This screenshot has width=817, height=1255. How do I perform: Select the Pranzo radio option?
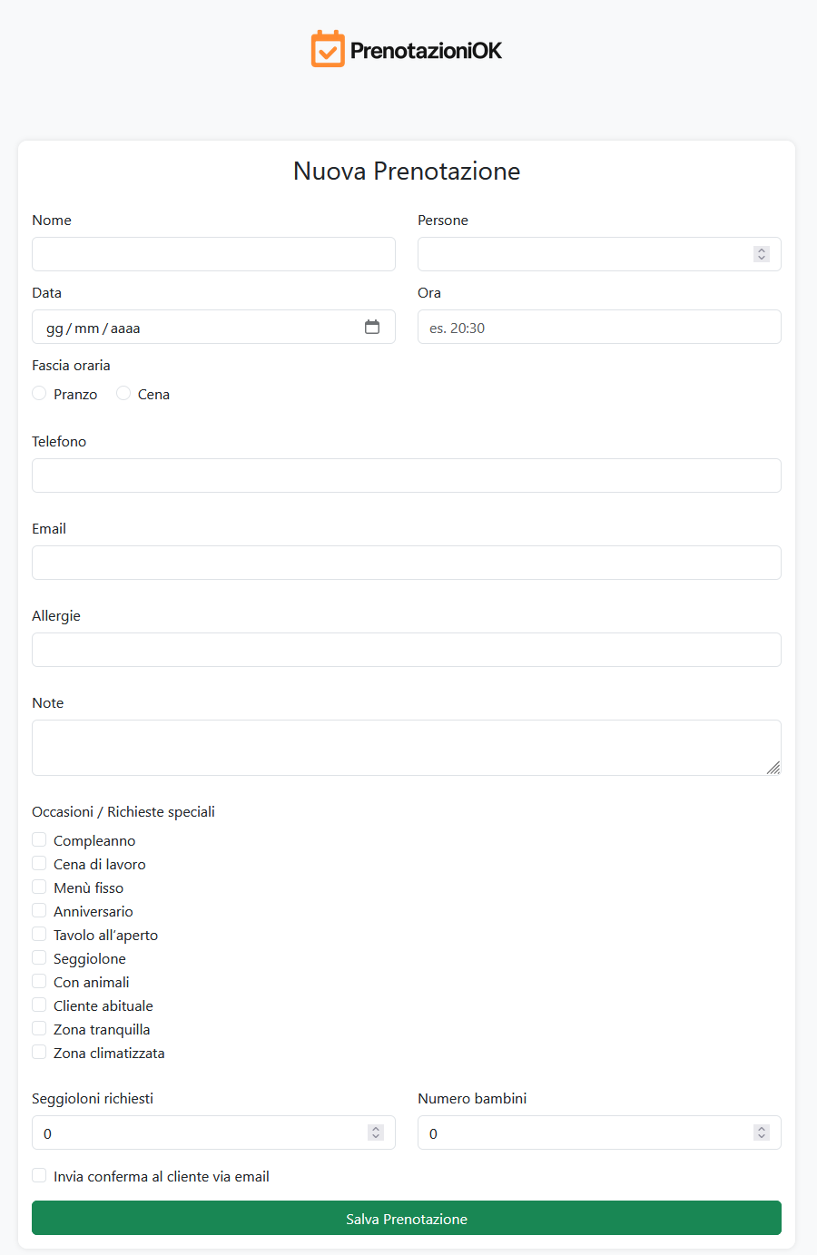point(39,393)
